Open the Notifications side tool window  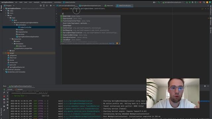click(211, 11)
